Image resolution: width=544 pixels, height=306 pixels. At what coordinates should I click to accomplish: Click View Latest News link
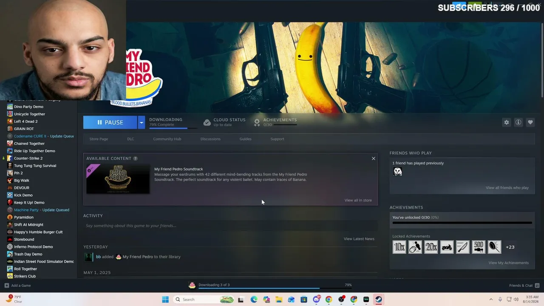click(359, 239)
